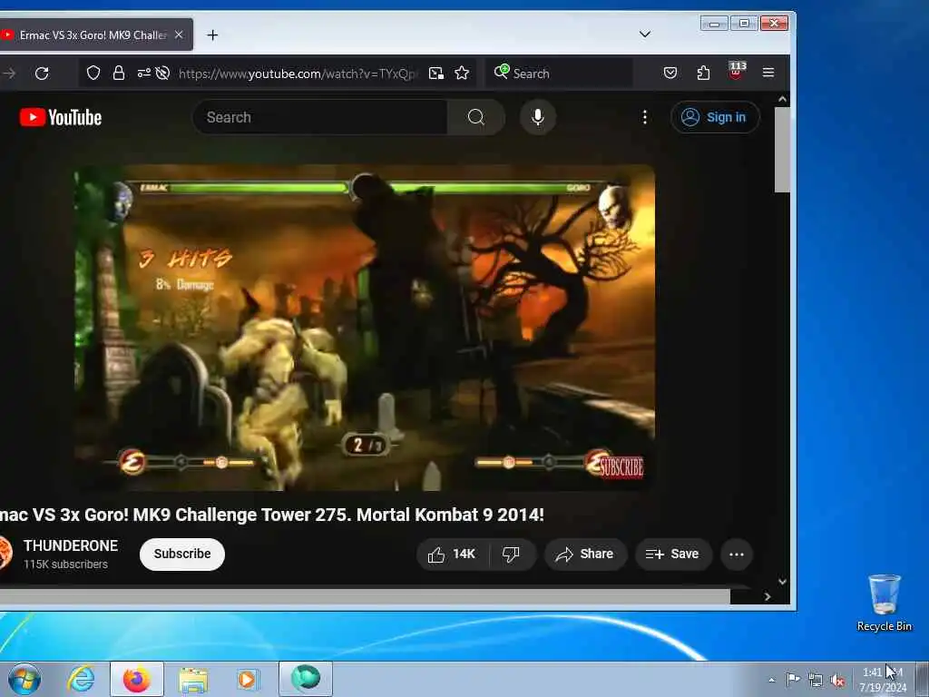The width and height of the screenshot is (929, 697).
Task: Go to YouTube home via logo
Action: point(61,117)
